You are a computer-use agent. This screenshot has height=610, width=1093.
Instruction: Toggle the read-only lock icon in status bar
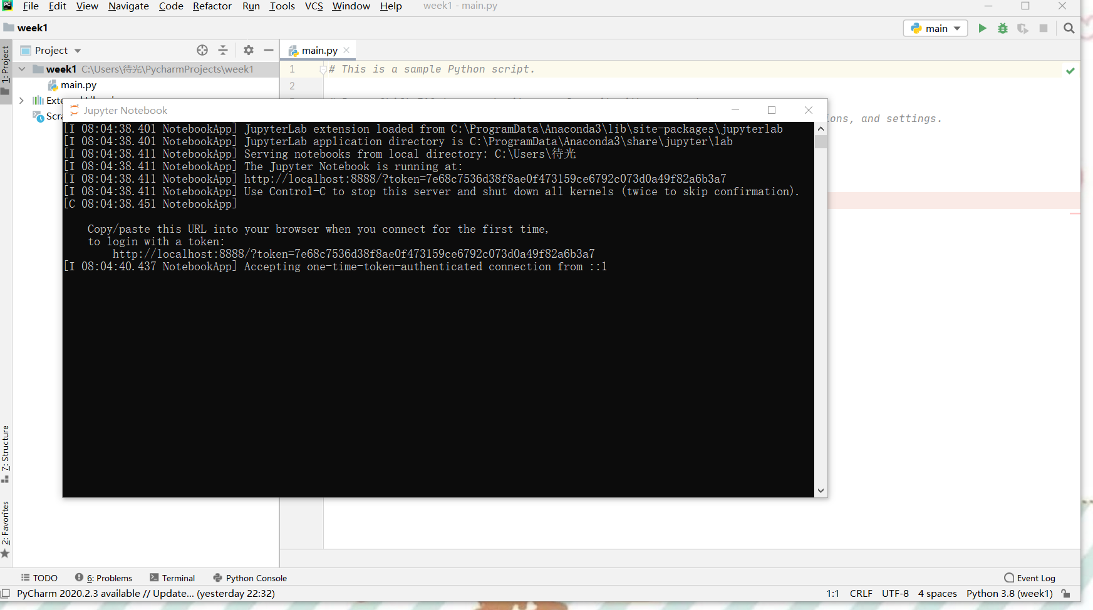tap(1066, 594)
